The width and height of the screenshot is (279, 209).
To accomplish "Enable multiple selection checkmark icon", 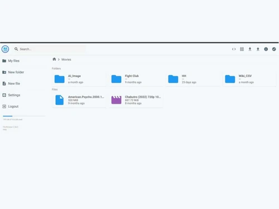I will coord(274,49).
